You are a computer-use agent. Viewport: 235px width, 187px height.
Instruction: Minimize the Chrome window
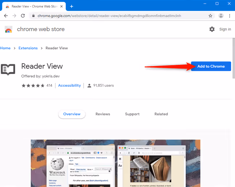[205, 4]
